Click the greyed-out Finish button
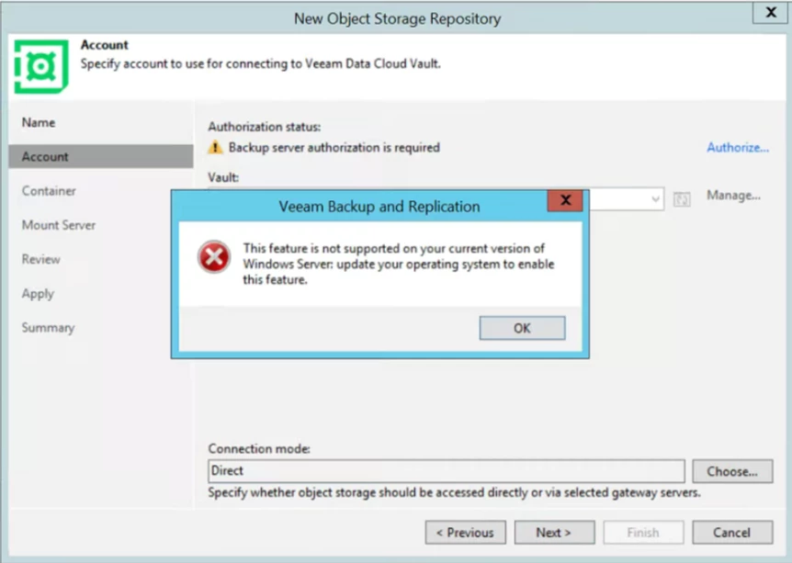 point(643,532)
